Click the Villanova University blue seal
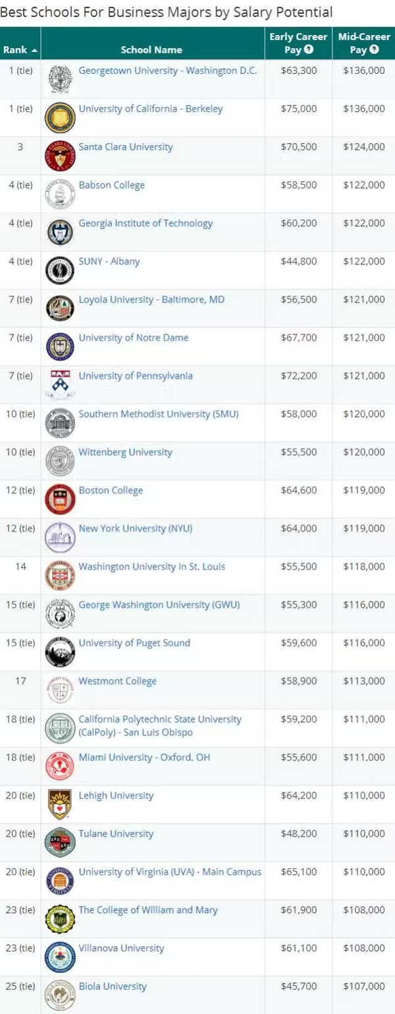The width and height of the screenshot is (395, 1014). (x=60, y=957)
